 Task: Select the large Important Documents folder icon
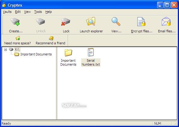point(68,52)
